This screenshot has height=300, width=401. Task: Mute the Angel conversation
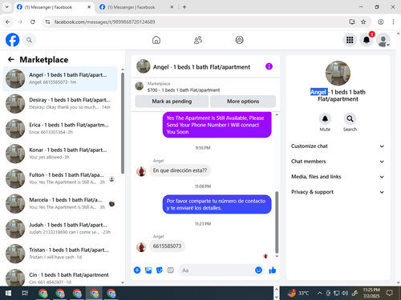325,119
